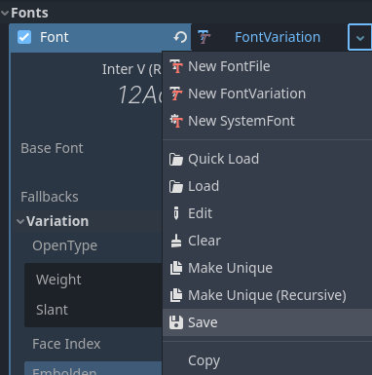The width and height of the screenshot is (372, 375).
Task: Click the OpenType property label
Action: point(64,246)
